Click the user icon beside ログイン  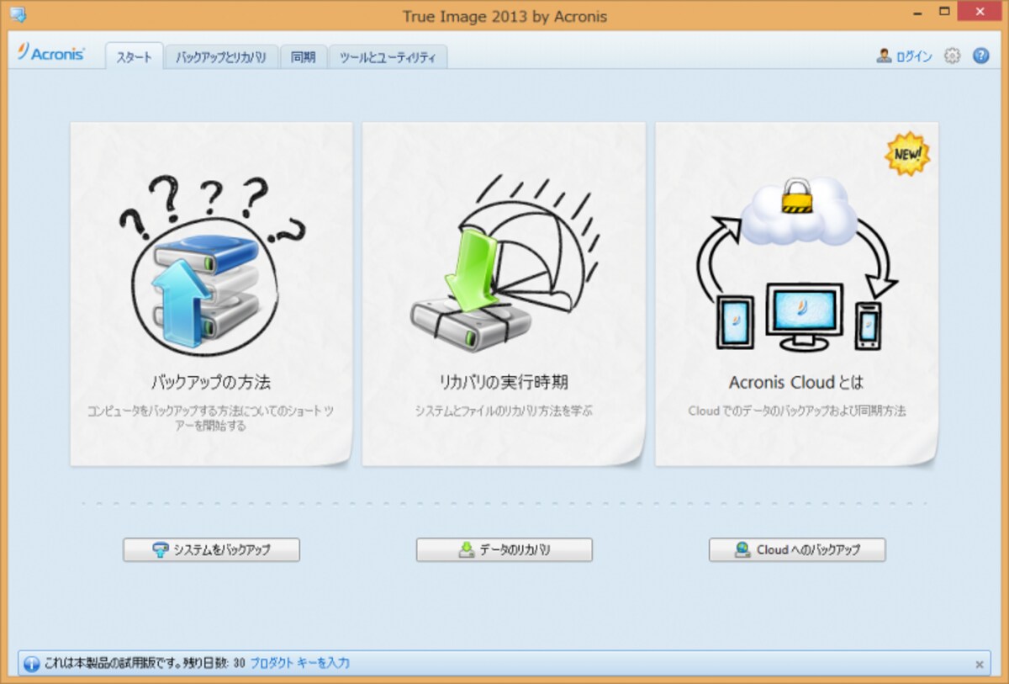[884, 56]
